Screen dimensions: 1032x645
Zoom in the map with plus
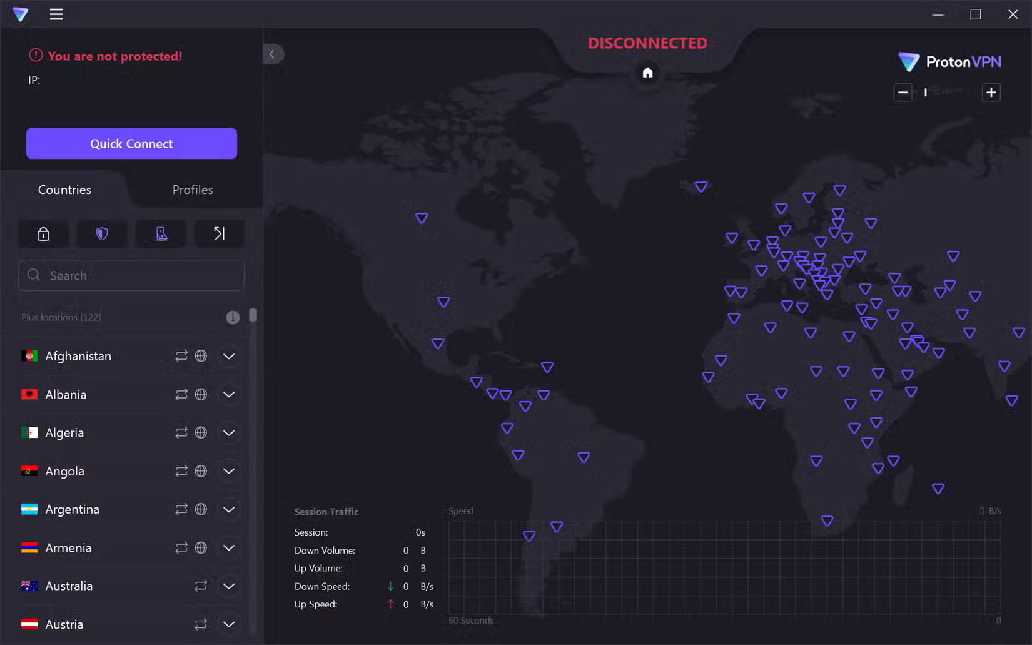991,93
